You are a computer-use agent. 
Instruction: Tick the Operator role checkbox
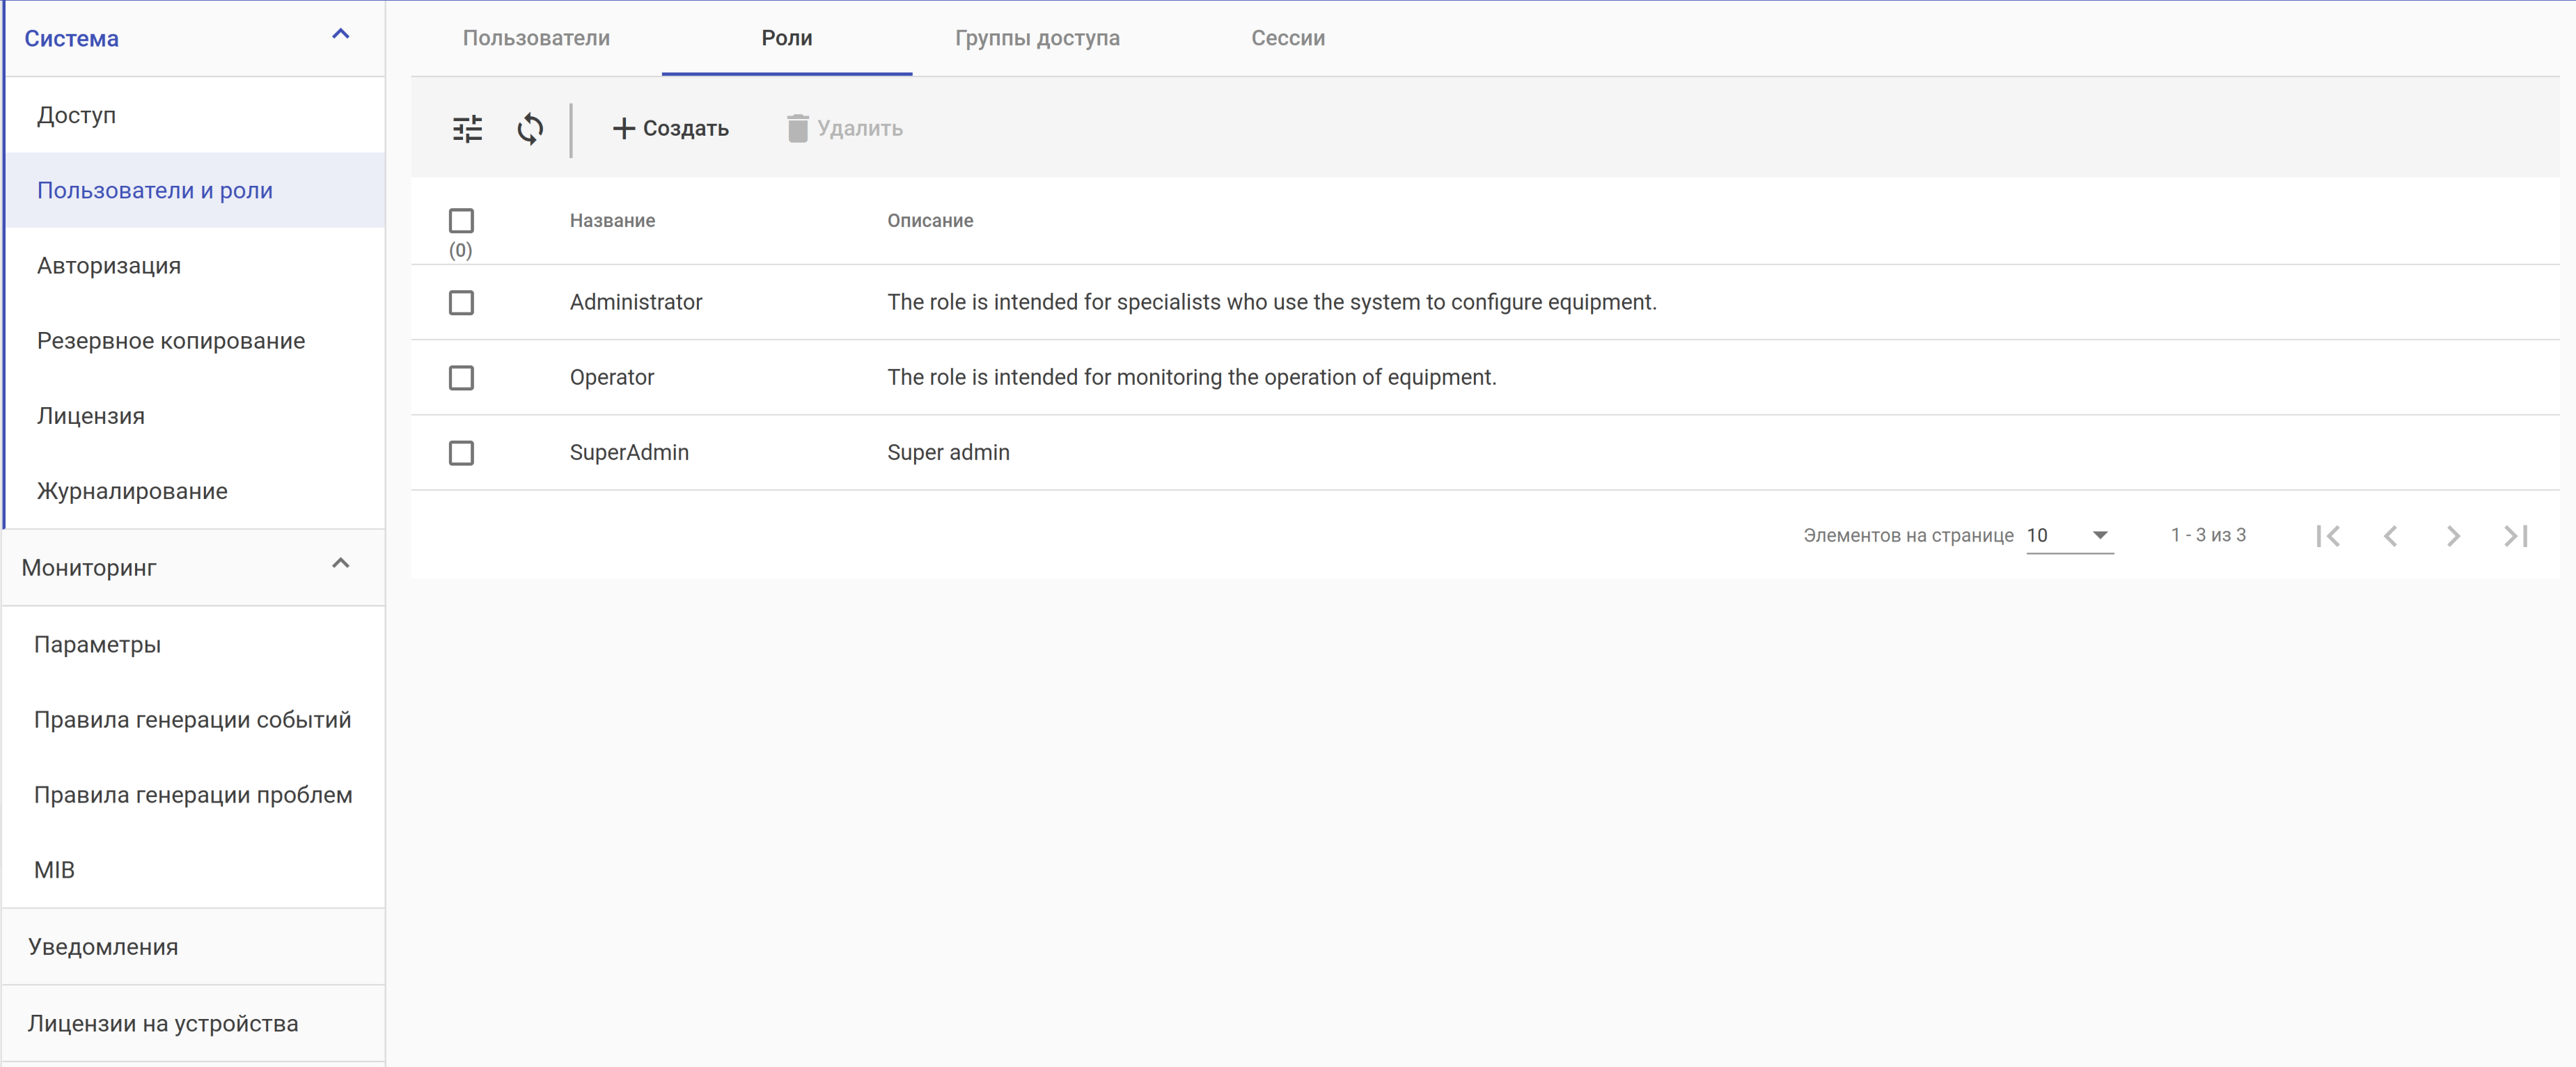point(461,378)
